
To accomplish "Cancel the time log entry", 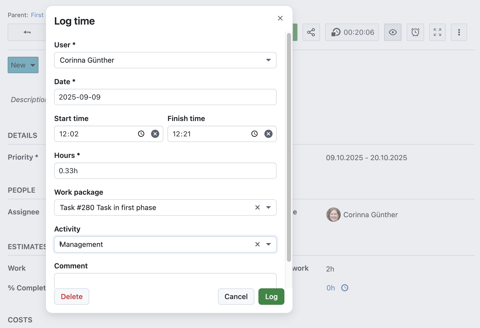I will (236, 297).
